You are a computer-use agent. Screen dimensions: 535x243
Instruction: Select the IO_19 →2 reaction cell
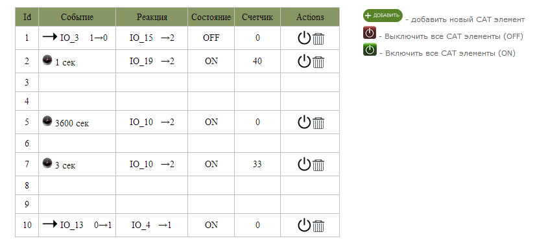152,62
